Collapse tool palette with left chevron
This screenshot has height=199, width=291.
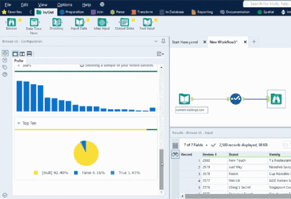pyautogui.click(x=31, y=12)
